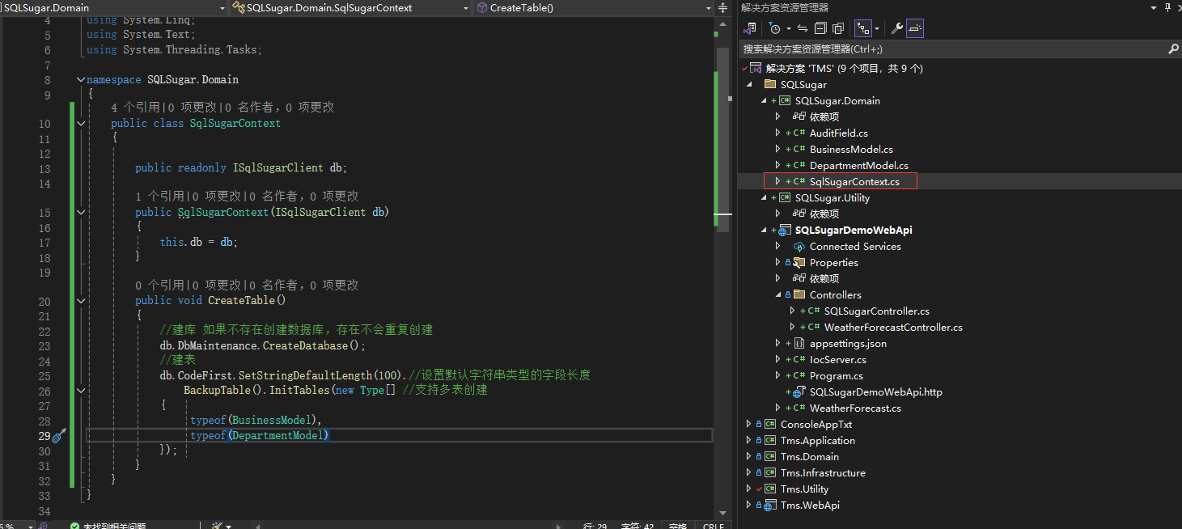1182x529 pixels.
Task: Collapse the SQLSugar.Utility project node
Action: [763, 198]
